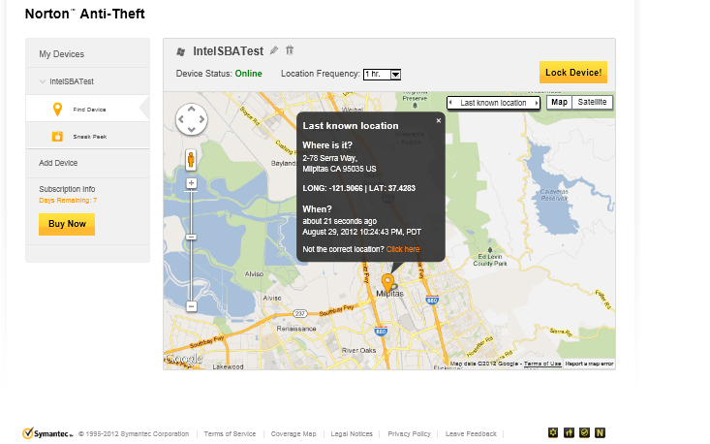Open Add Device in the sidebar
Viewport: 710px width, 444px height.
tap(58, 163)
